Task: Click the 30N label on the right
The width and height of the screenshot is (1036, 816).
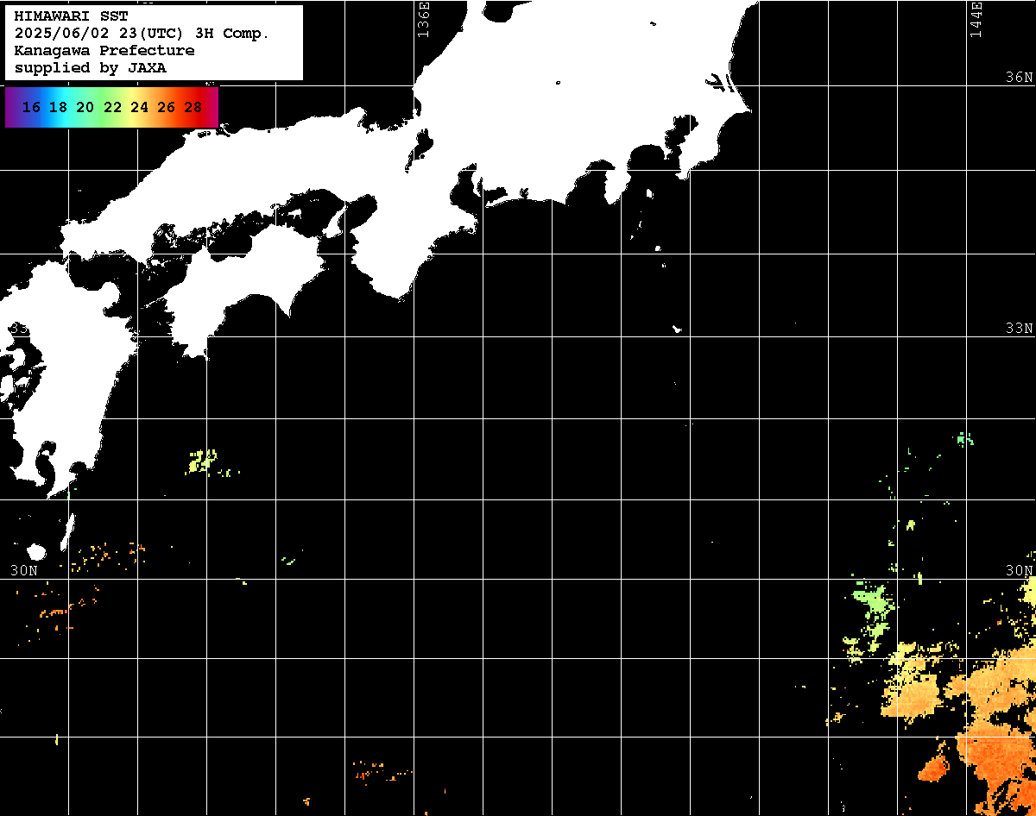Action: coord(1019,571)
